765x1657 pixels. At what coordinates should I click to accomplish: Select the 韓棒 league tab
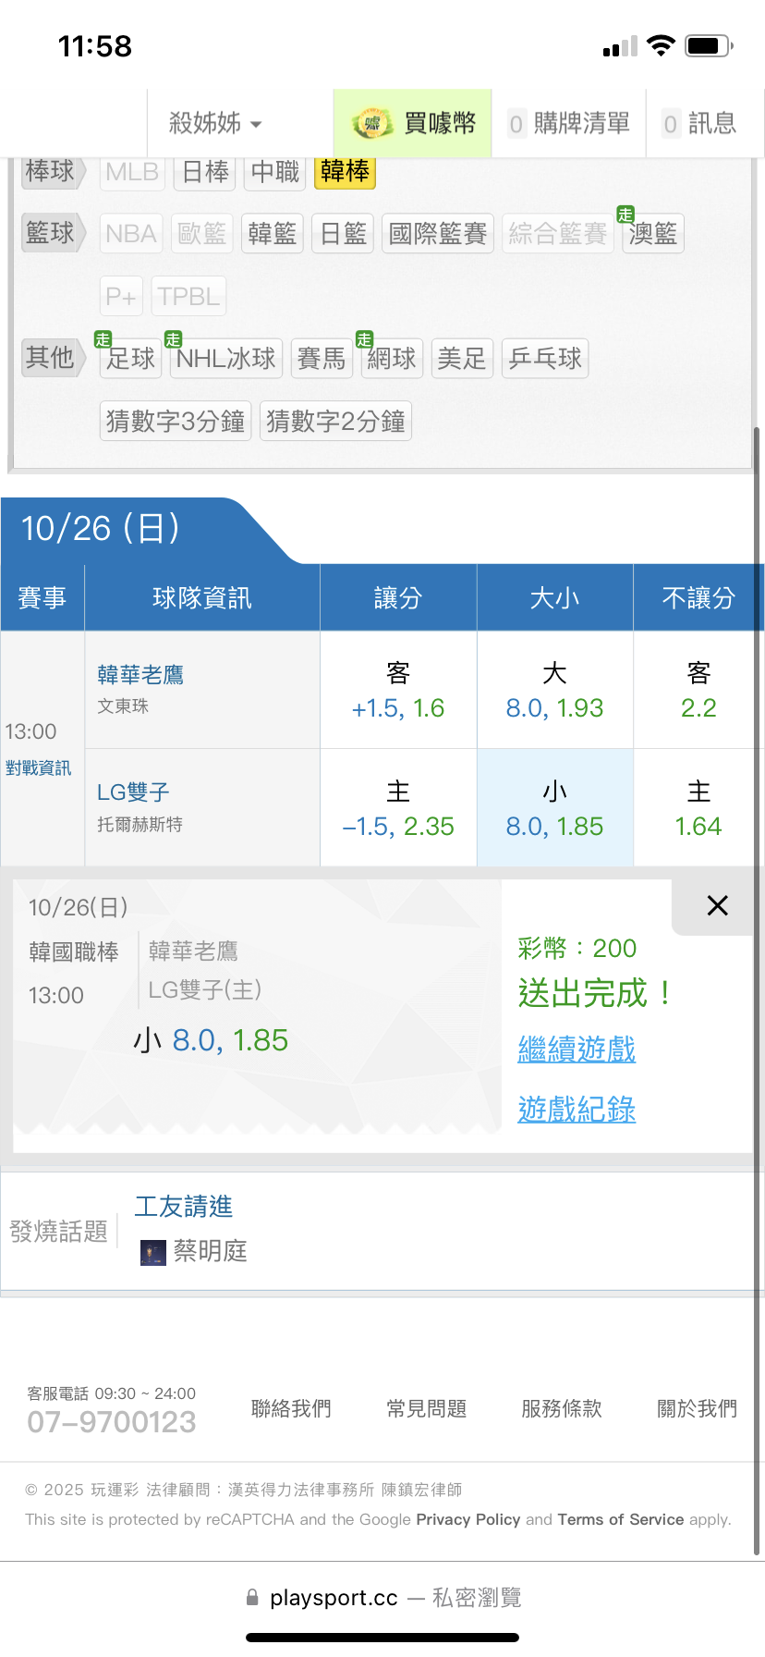345,172
